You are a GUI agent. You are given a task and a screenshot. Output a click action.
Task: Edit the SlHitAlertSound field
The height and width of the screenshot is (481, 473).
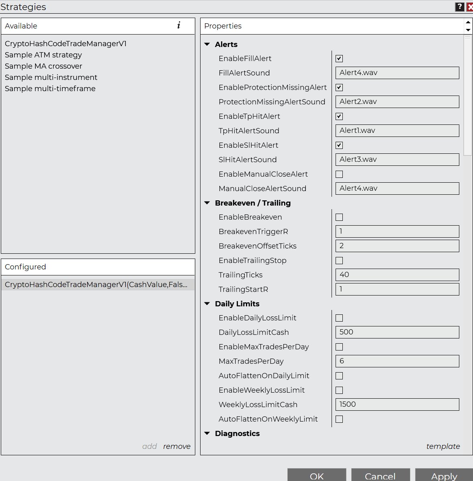coord(397,159)
